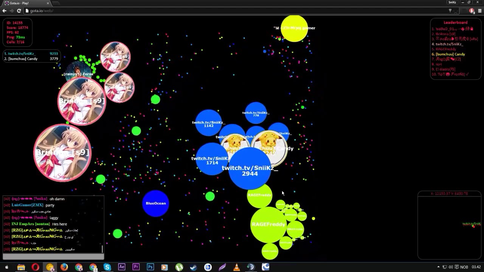
Task: Click the NOB input language indicator
Action: pos(464,267)
